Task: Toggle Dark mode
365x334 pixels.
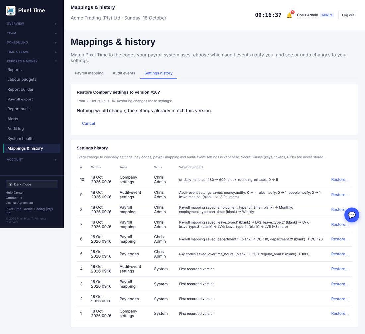Action: pos(32,184)
